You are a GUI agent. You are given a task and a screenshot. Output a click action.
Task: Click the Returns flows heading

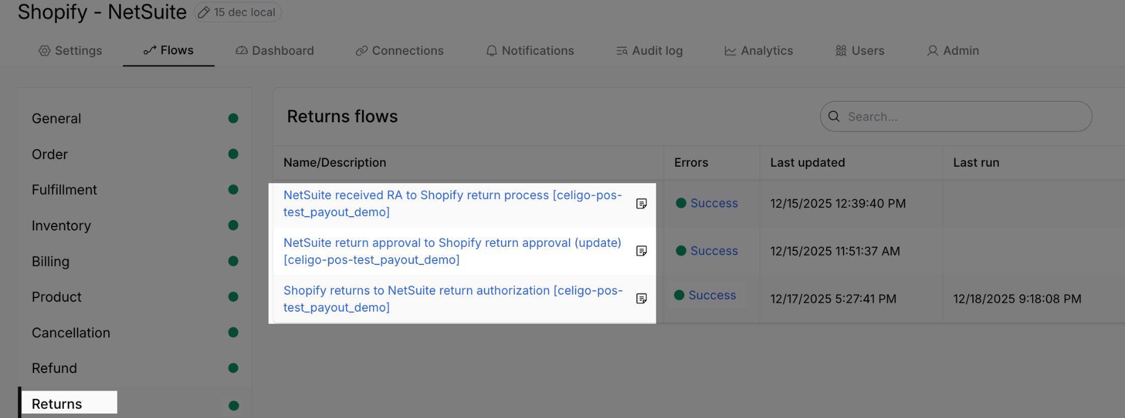(342, 116)
